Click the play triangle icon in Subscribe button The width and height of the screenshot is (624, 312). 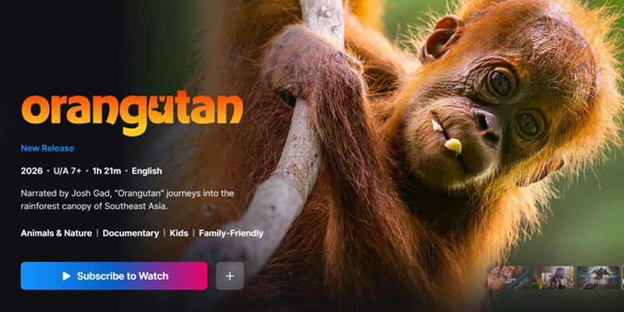tap(66, 276)
